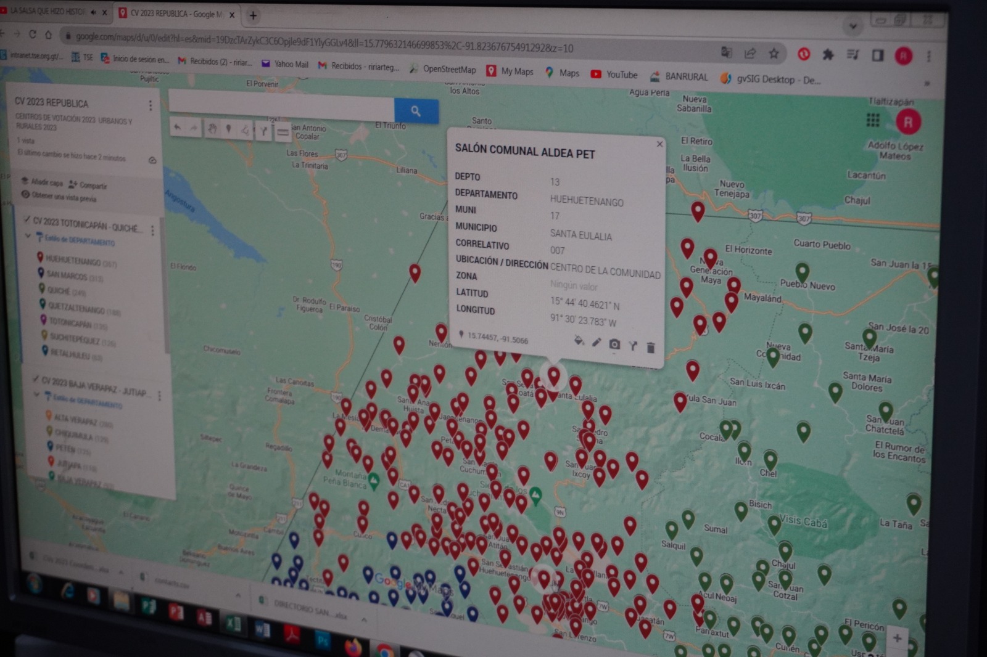Open DIRECTORIO SAN xlsx download options arrow
Viewport: 987px width, 657px height.
click(x=364, y=619)
